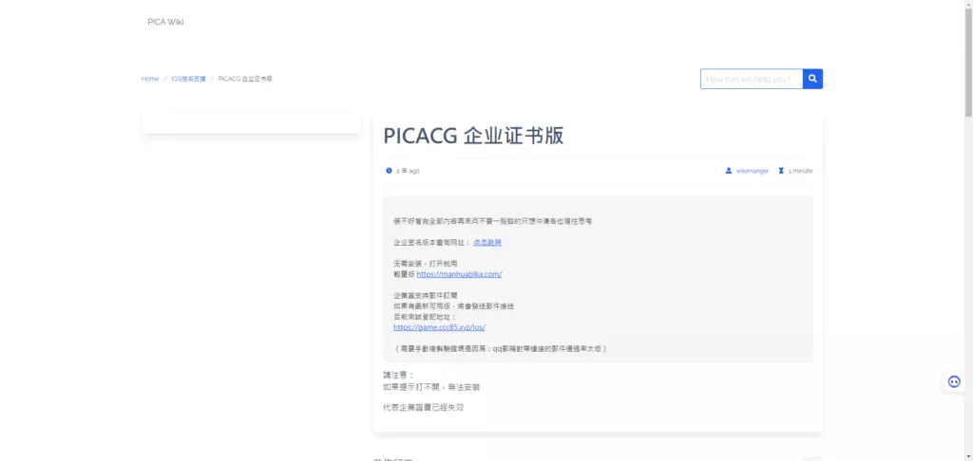
Task: Go to Home via breadcrumb
Action: (150, 79)
